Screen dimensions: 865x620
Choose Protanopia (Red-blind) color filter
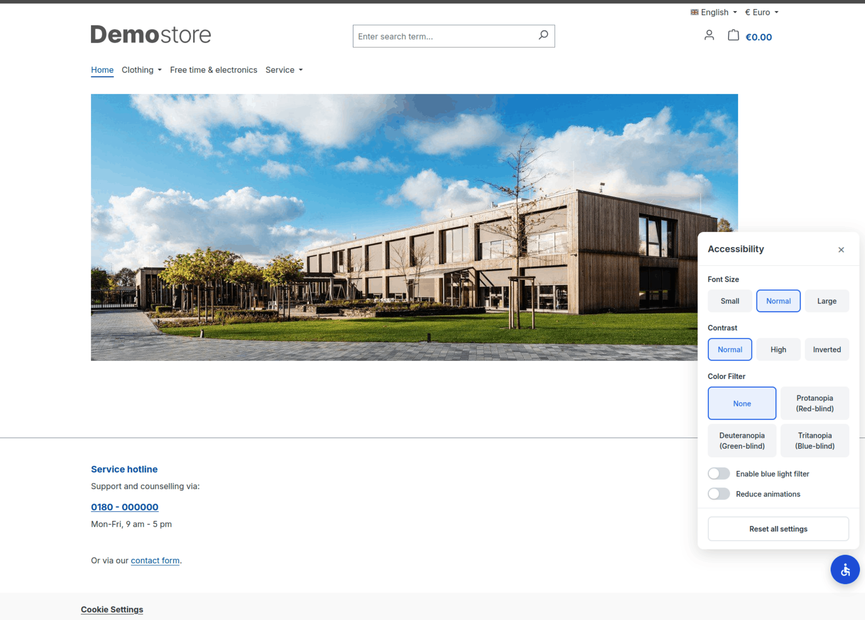814,403
